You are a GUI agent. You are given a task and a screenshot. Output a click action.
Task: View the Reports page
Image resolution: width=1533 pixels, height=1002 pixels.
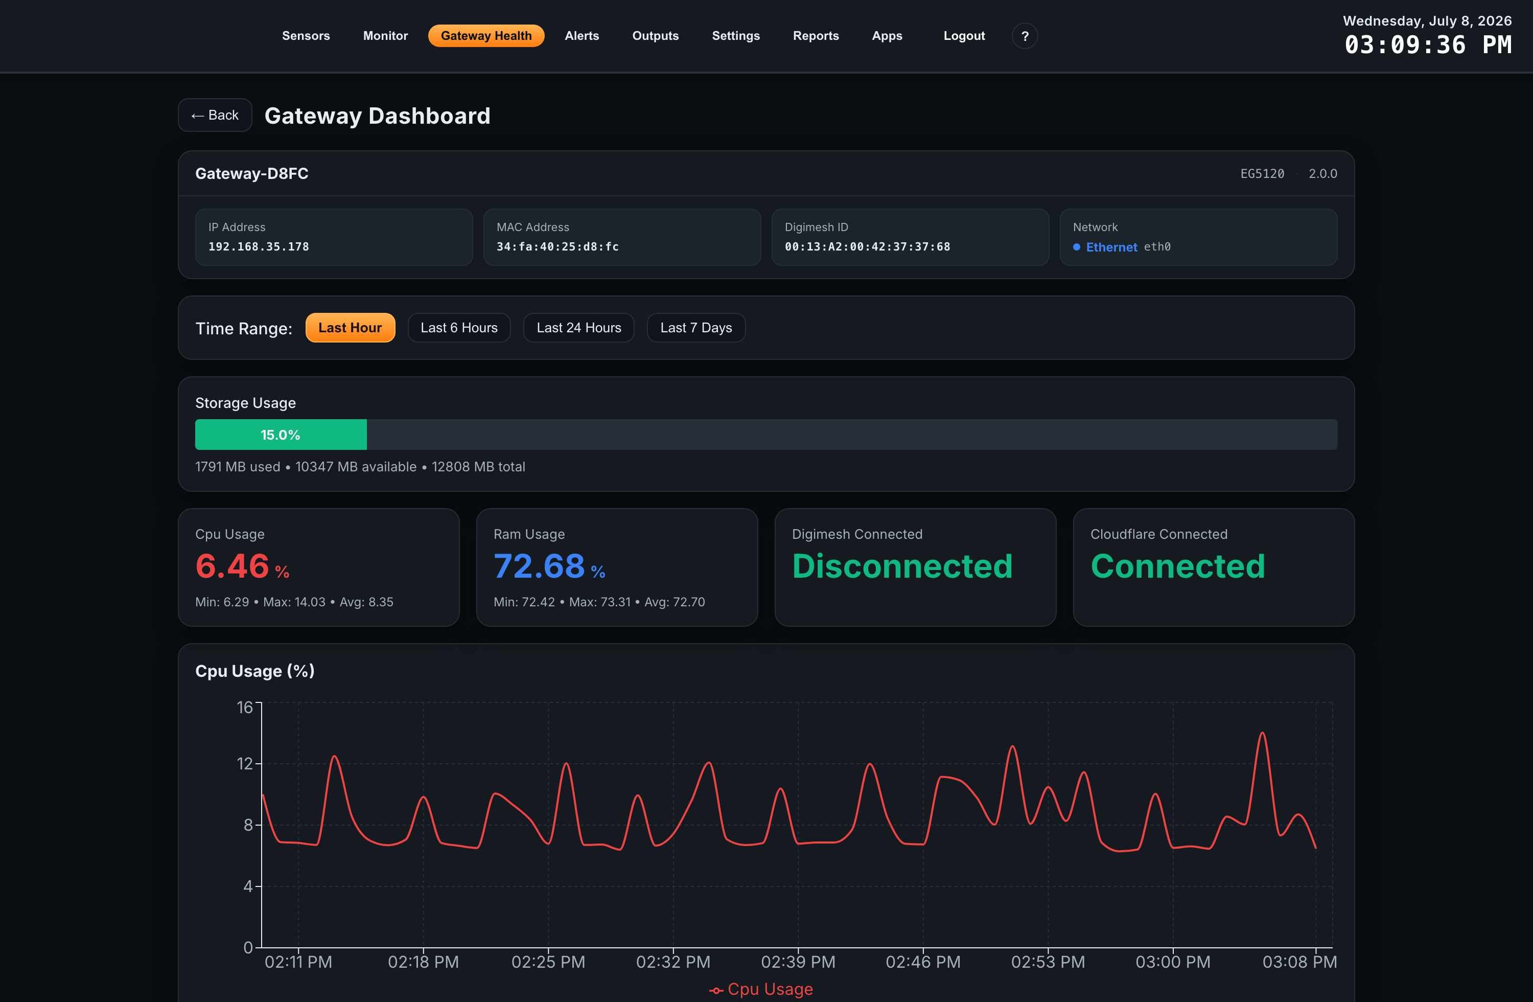816,36
